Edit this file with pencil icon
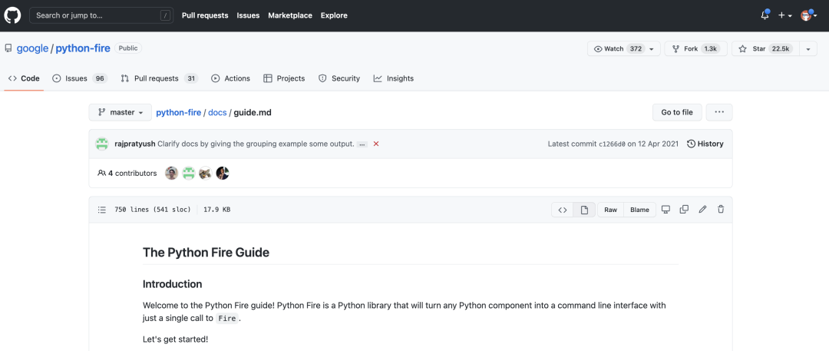 pos(702,210)
